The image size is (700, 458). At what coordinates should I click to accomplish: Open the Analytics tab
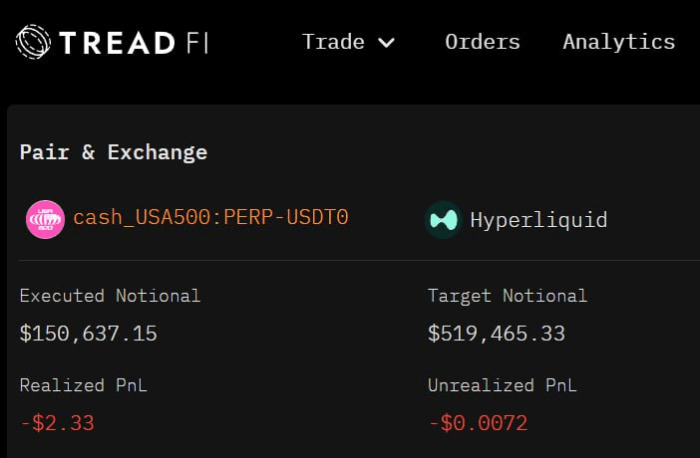pos(618,42)
